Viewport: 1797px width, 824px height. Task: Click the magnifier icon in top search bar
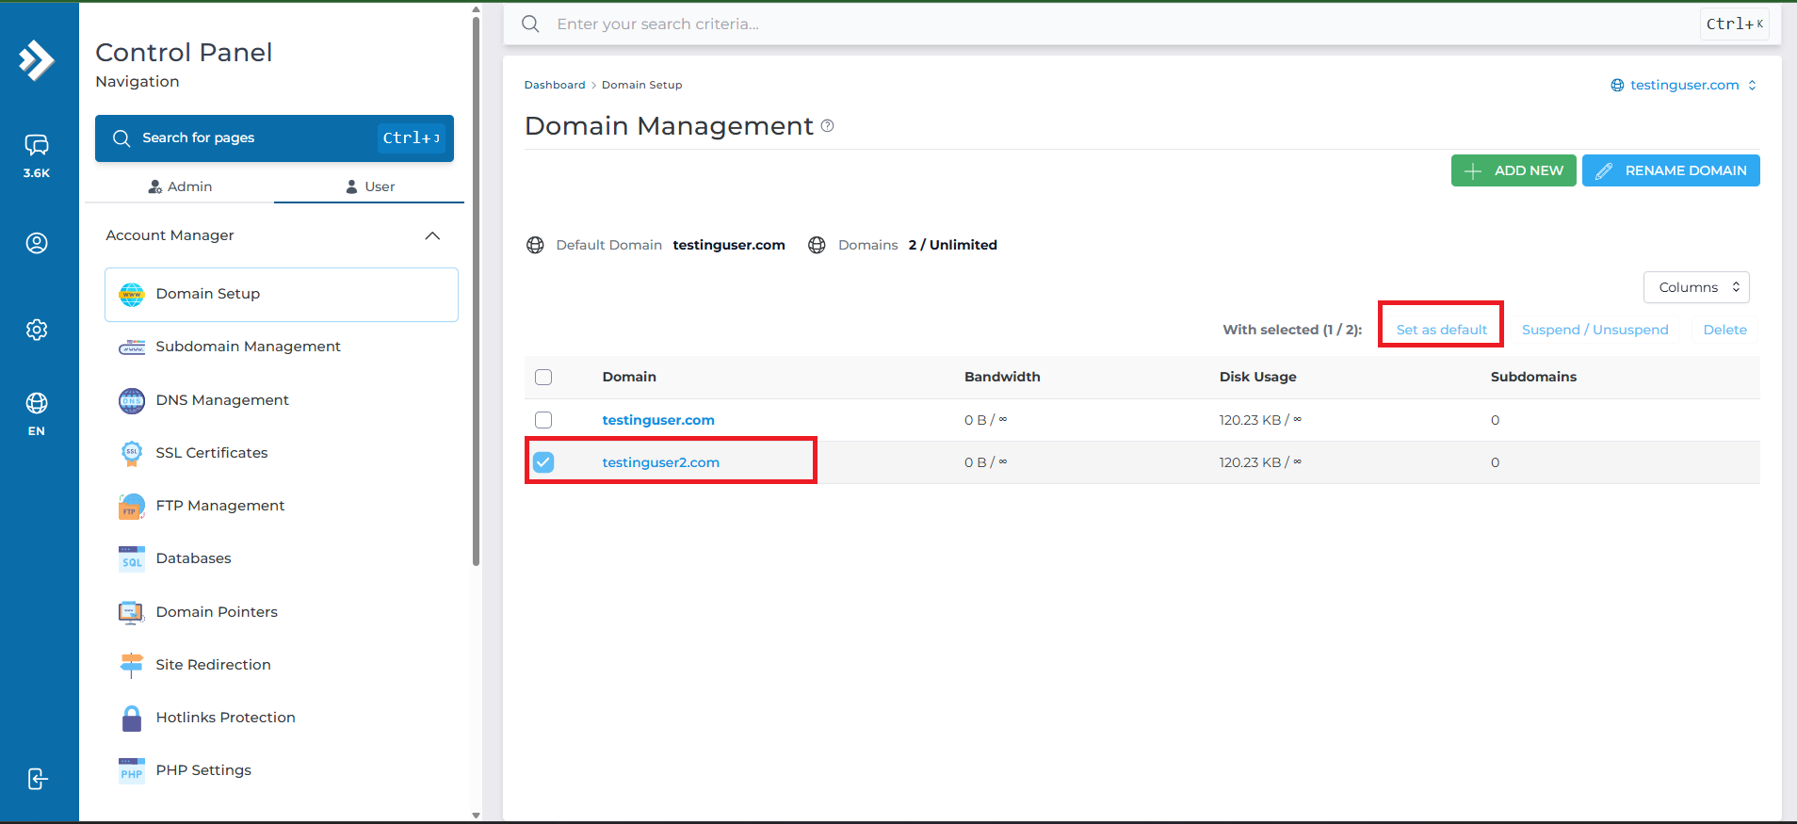tap(530, 24)
